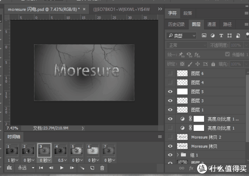Click the lock position move icon
249x176 pixels.
(x=197, y=64)
